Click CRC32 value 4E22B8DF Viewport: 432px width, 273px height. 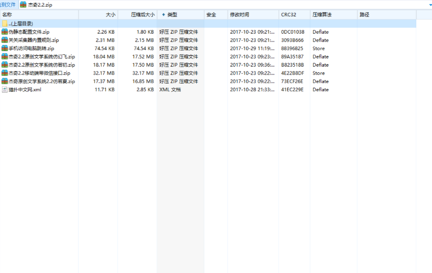pos(293,73)
